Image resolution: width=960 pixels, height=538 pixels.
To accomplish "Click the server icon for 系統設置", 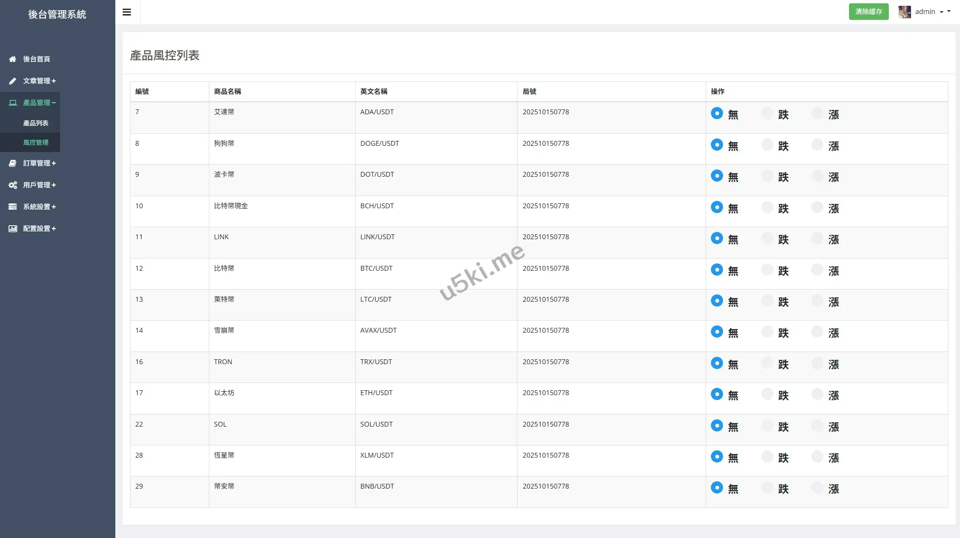I will tap(13, 207).
